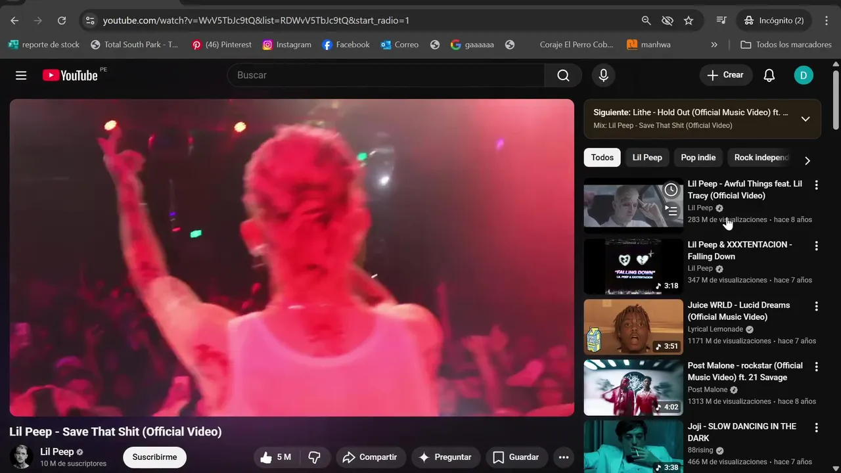The image size is (841, 473).
Task: Open the YouTube hamburger guide menu
Action: tap(21, 76)
